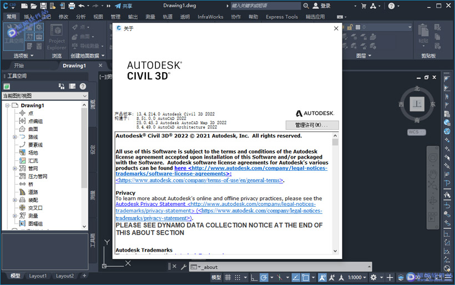Click the About dialog scrollbar down arrow
This screenshot has height=285, width=455.
(x=335, y=251)
